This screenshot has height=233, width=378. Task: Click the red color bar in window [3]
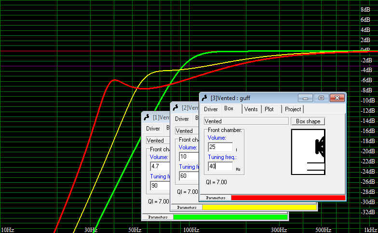288,198
